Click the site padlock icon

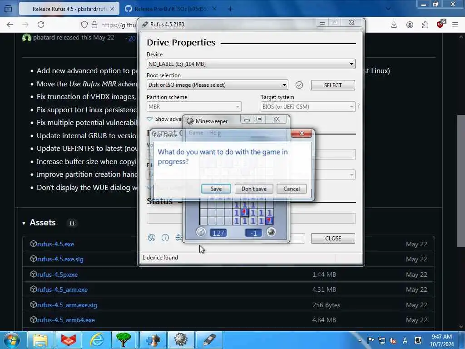point(94,25)
